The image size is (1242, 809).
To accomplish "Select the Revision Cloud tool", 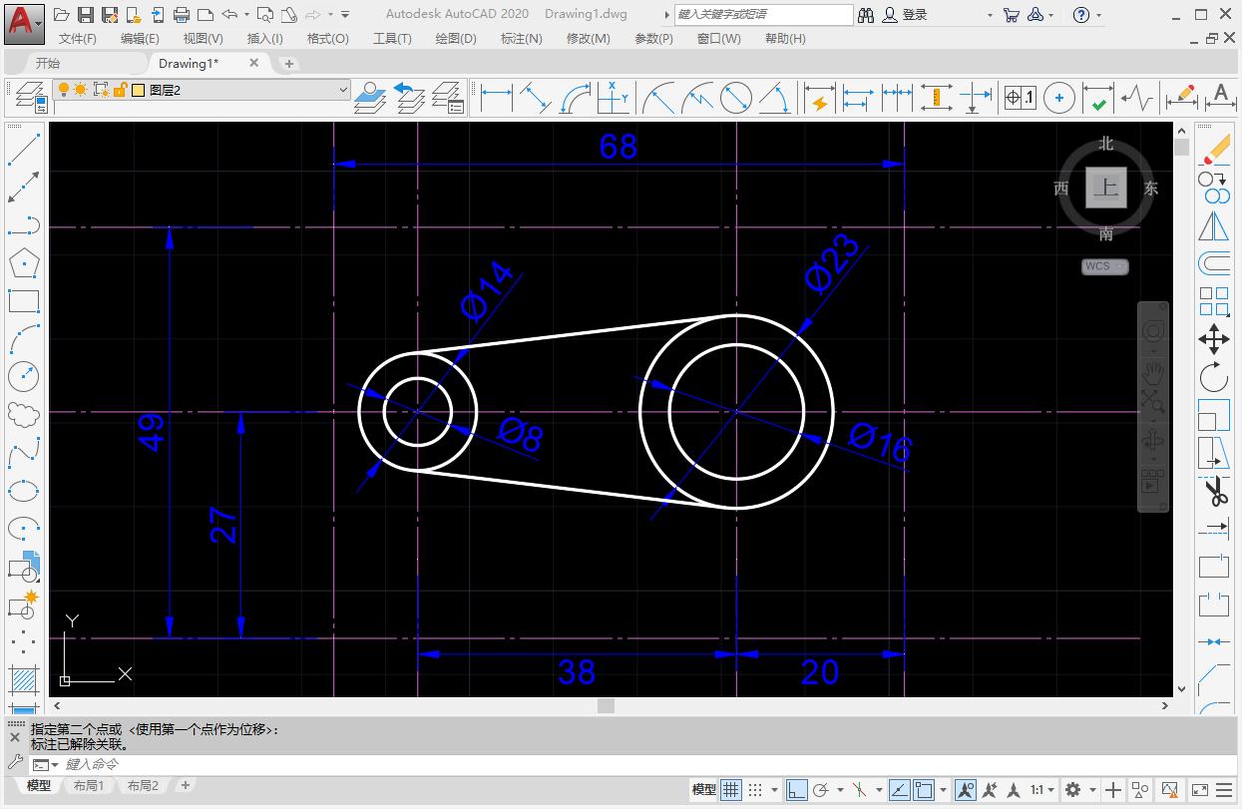I will coord(25,414).
